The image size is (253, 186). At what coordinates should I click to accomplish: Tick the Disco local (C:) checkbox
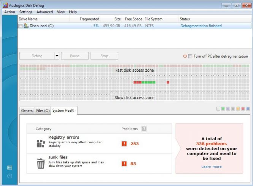tap(20, 26)
